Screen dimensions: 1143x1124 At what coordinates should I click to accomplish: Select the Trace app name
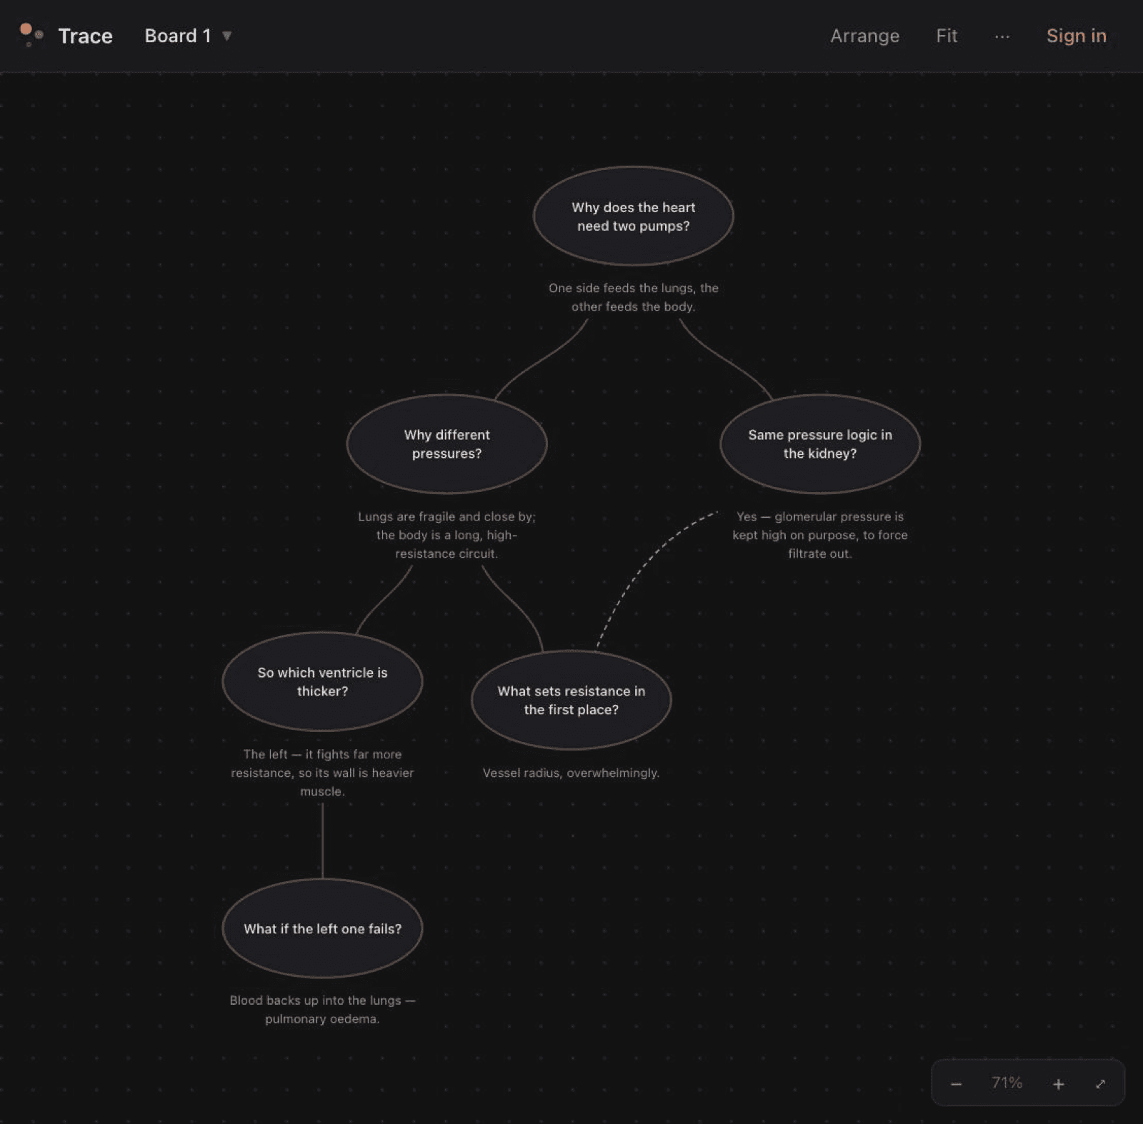[85, 36]
